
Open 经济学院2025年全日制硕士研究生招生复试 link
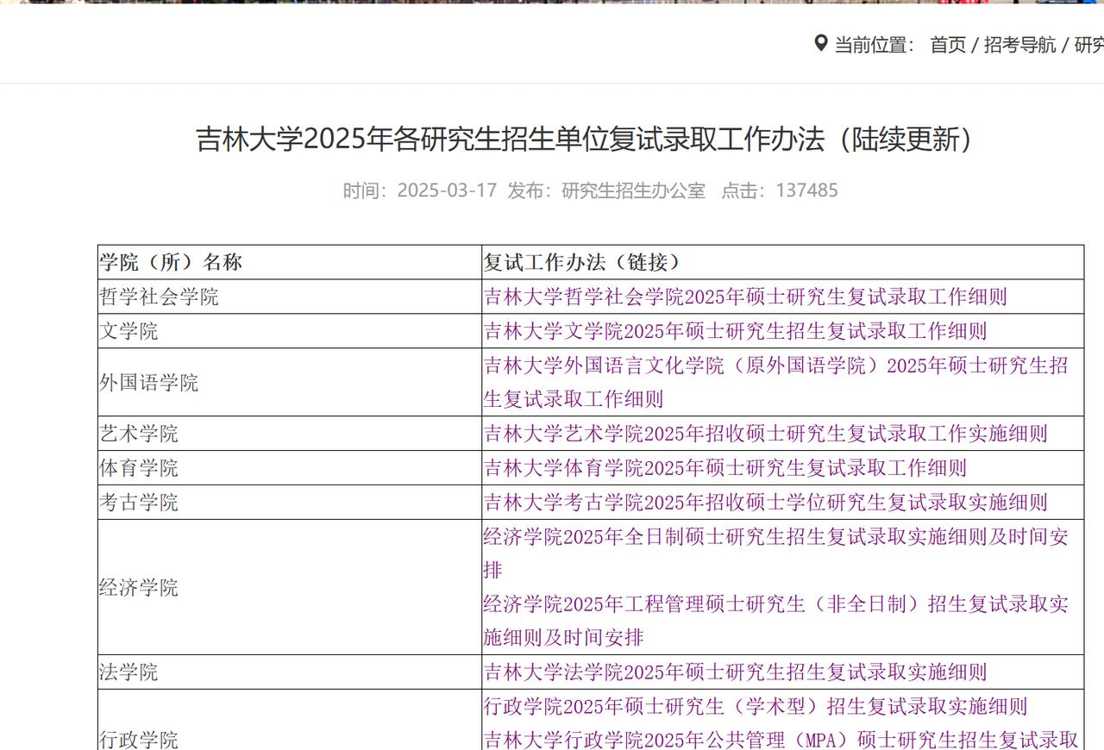click(x=775, y=553)
